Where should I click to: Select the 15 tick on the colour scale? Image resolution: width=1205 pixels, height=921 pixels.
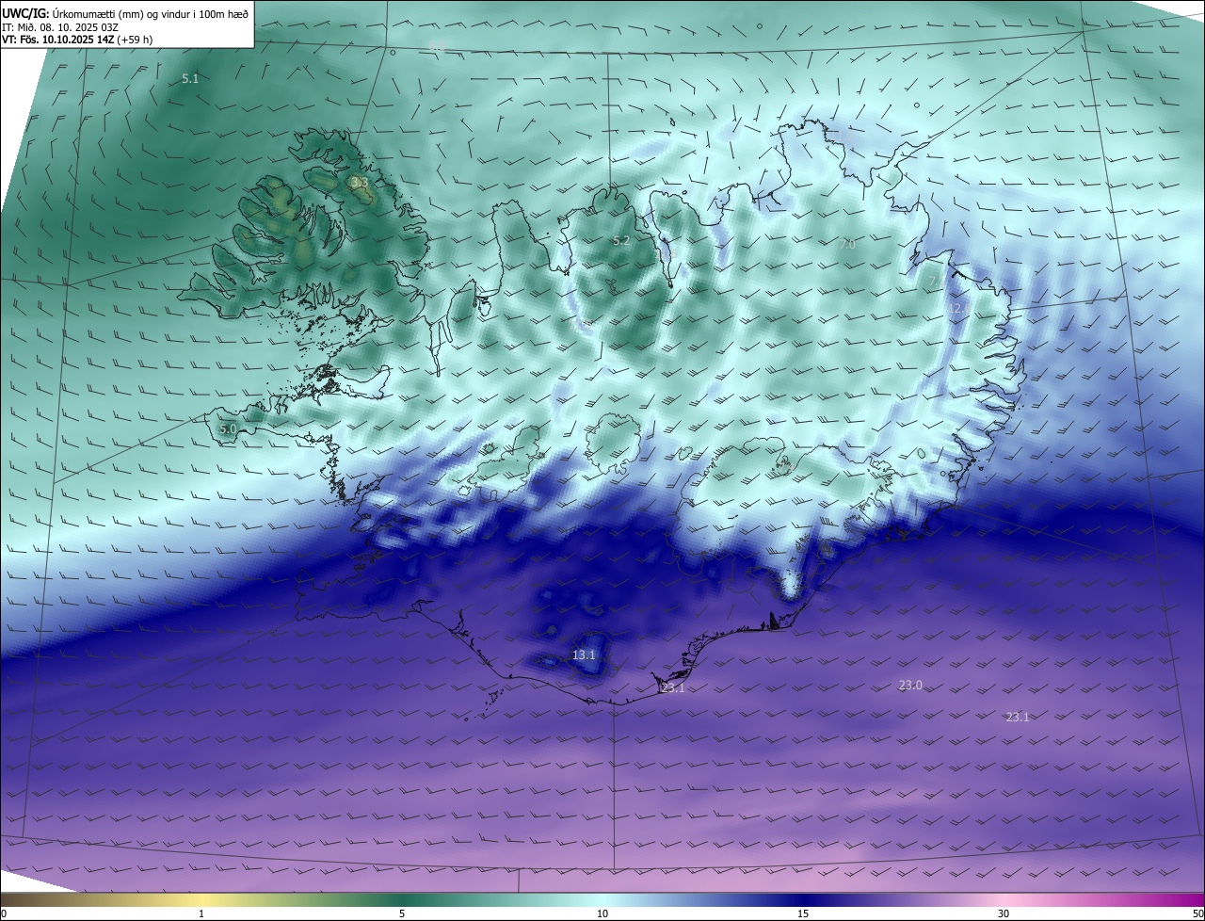803,914
